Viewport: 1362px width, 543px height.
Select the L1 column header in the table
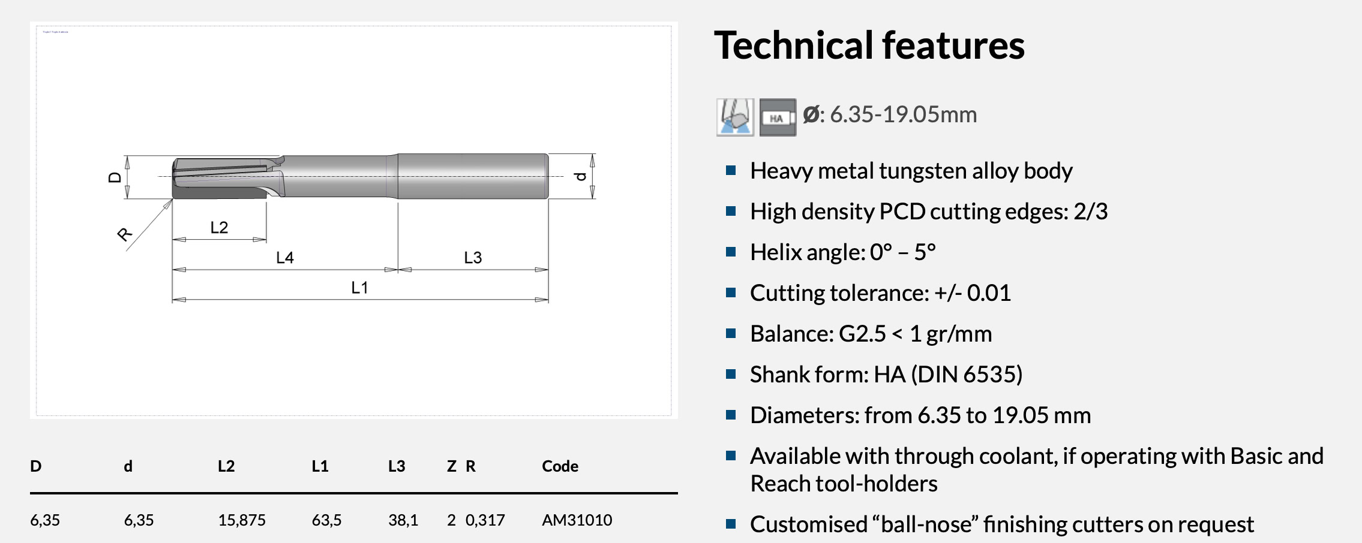pos(320,466)
